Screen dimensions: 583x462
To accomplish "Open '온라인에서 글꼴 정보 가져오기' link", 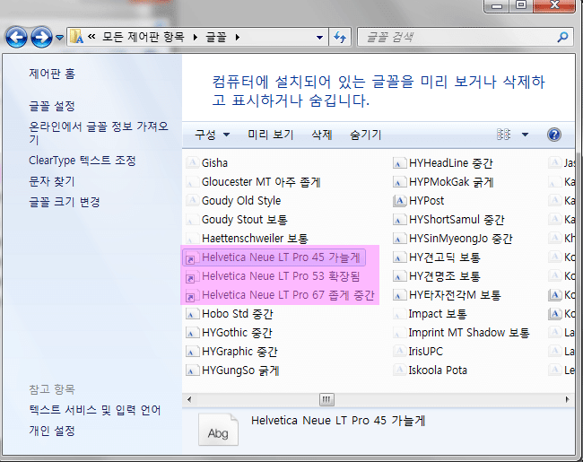I will coord(99,133).
